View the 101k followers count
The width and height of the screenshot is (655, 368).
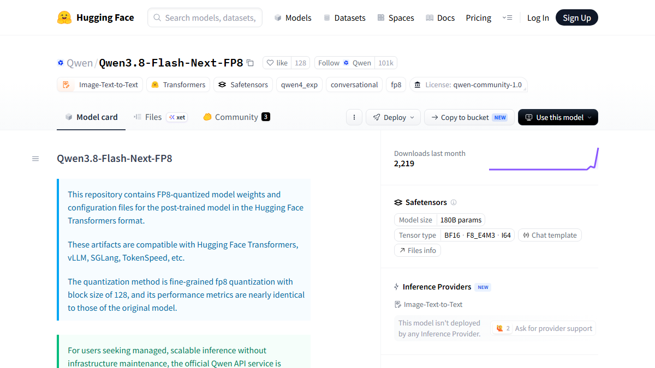click(x=386, y=63)
